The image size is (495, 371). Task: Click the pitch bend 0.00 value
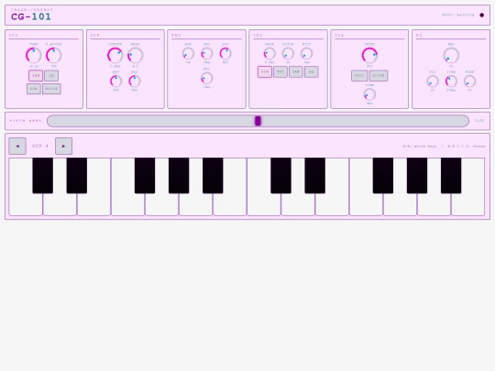point(479,121)
